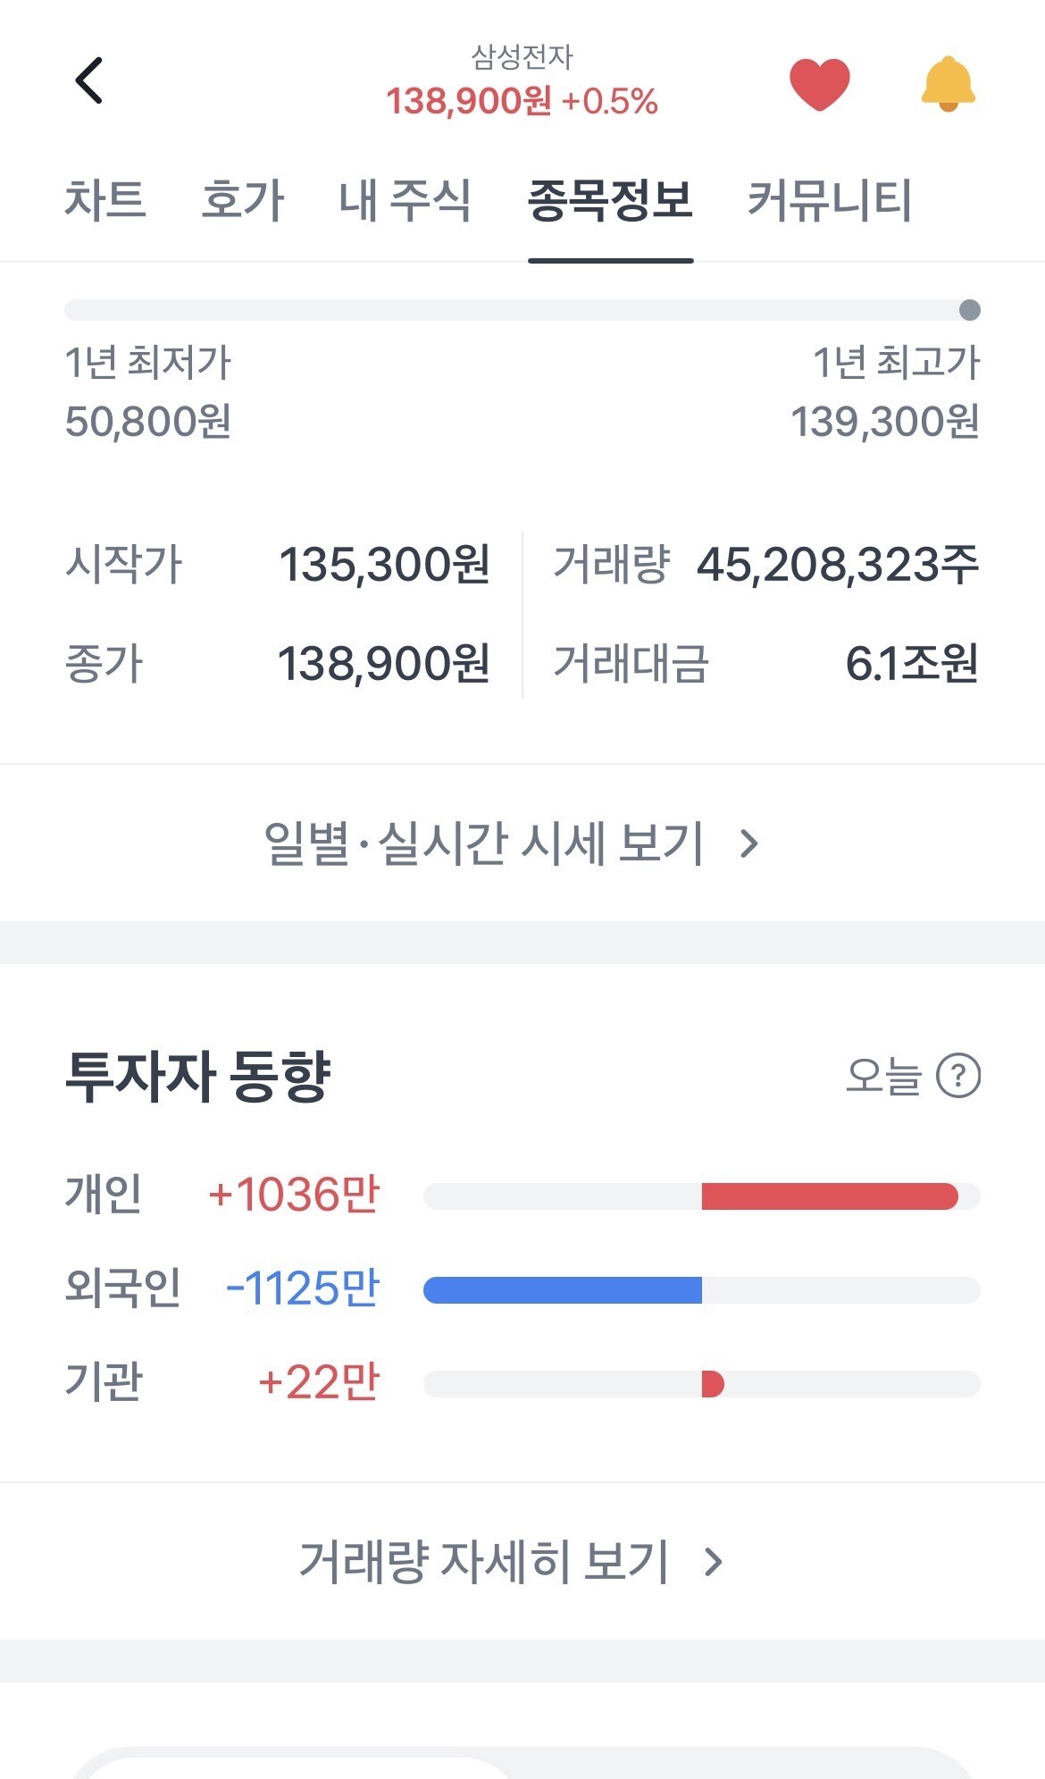Tap the chevron beside 일별·실시간 시세 보기

point(749,843)
